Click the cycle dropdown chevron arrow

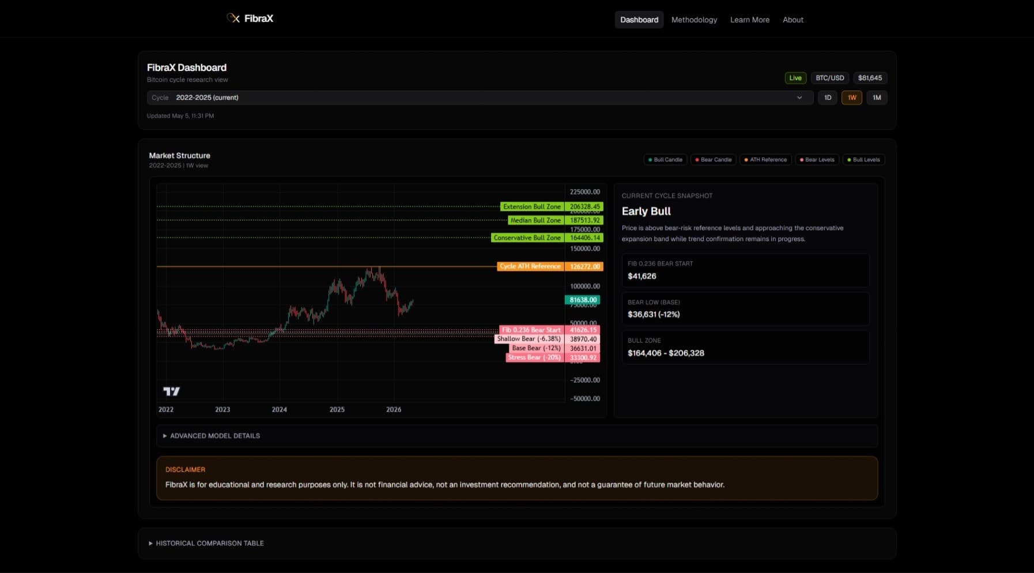pos(799,97)
